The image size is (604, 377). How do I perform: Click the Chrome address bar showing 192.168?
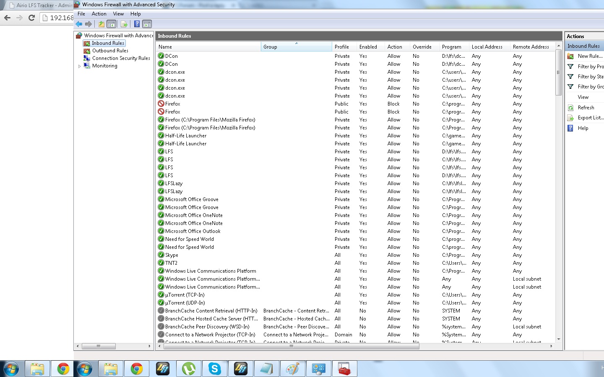tap(57, 18)
